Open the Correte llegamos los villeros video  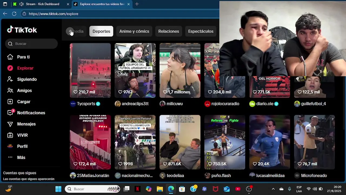point(135,142)
